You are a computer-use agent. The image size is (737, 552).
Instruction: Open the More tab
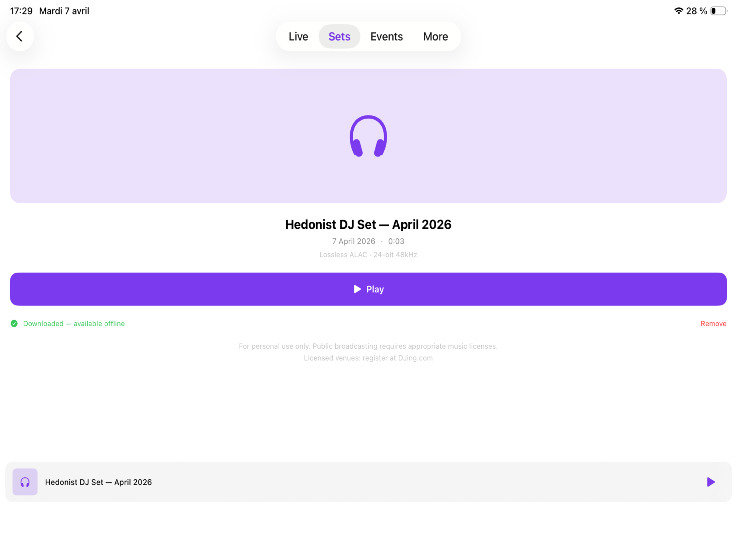pyautogui.click(x=436, y=36)
